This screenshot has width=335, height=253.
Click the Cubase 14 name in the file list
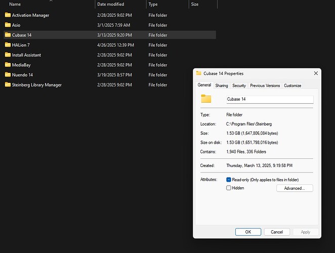22,35
